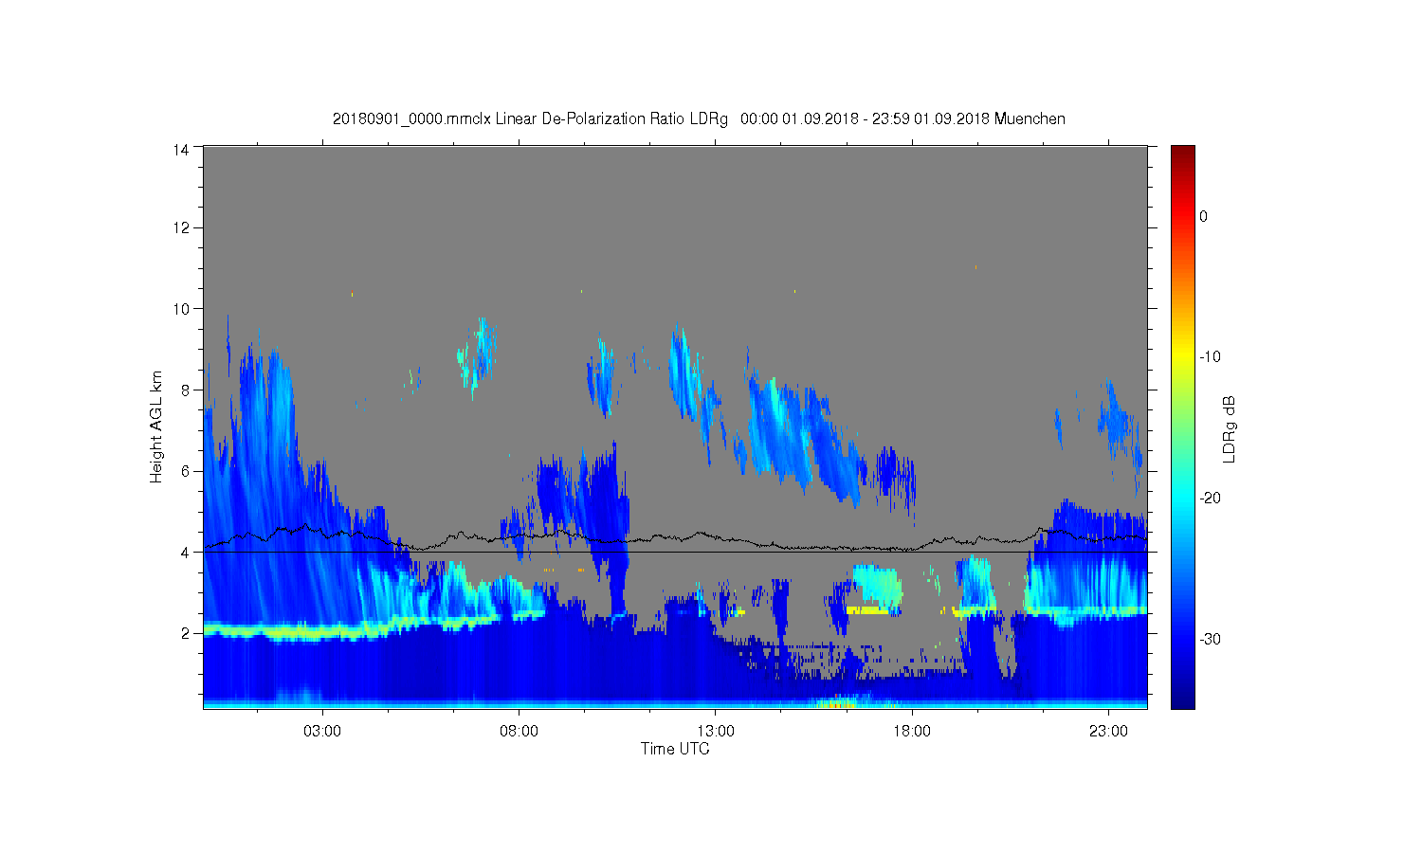Click the 08:00 time tick label
This screenshot has width=1422, height=853.
(519, 732)
